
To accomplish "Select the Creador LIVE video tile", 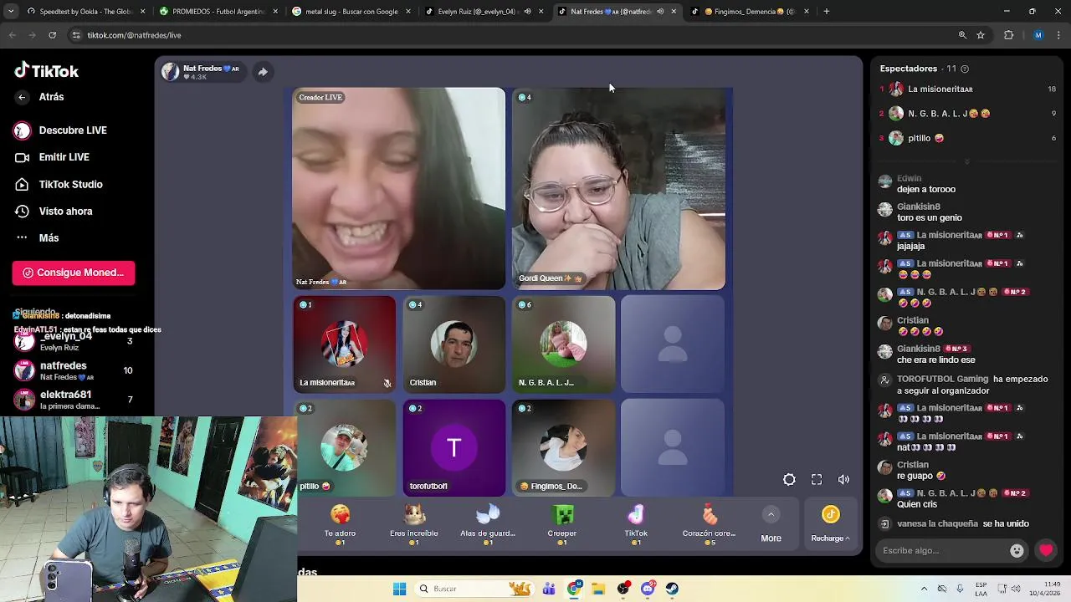I will 398,188.
